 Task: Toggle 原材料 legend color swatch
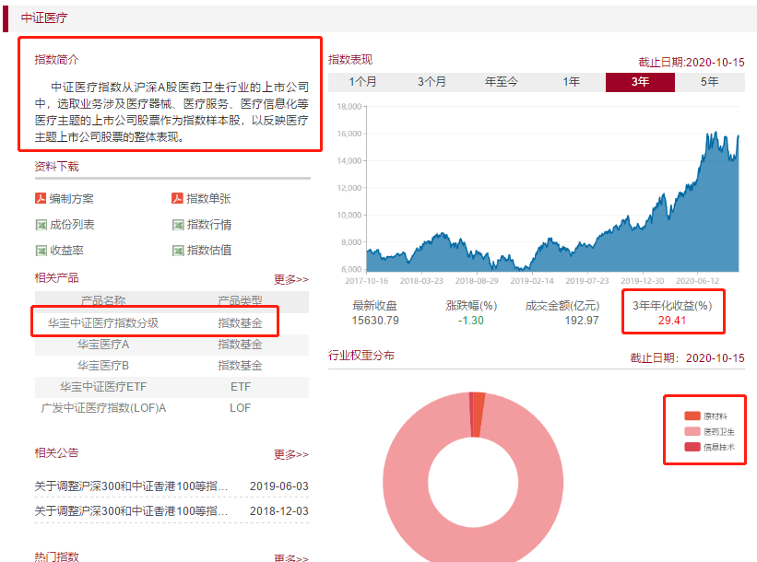click(x=692, y=416)
